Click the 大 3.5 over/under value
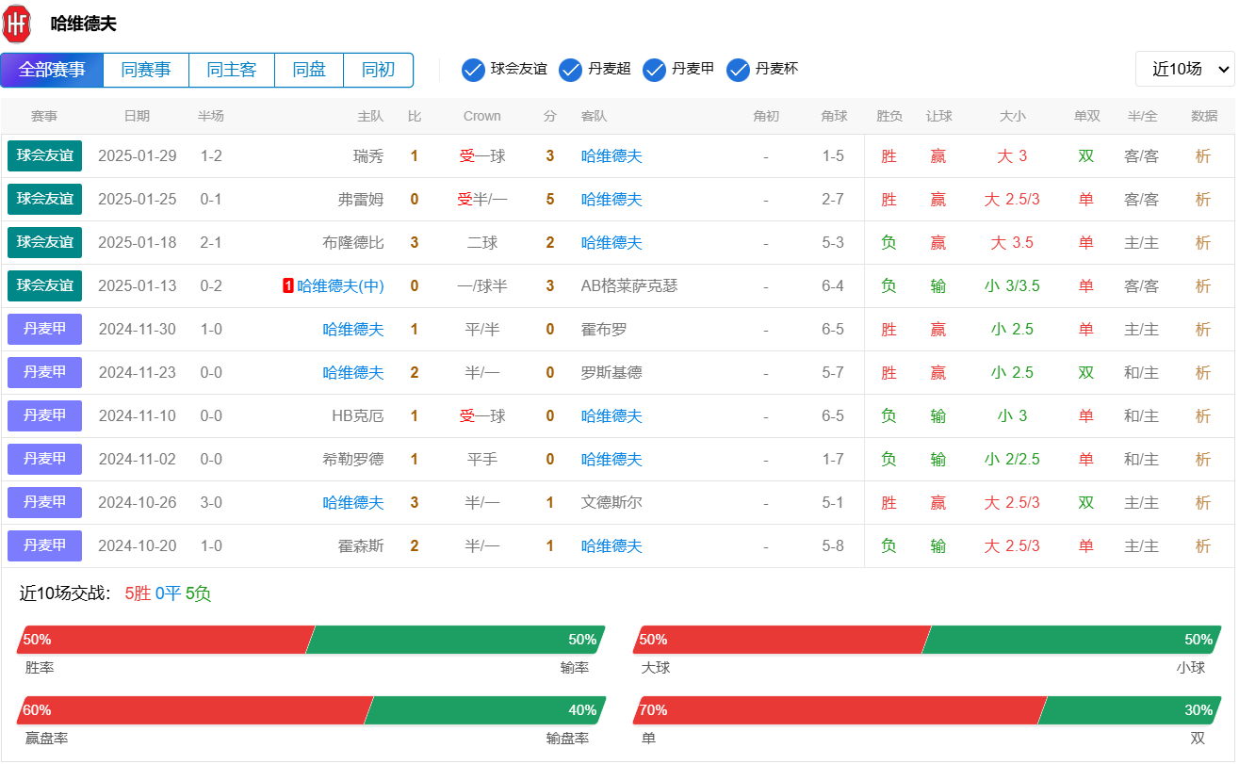The height and width of the screenshot is (764, 1239). click(x=1012, y=242)
